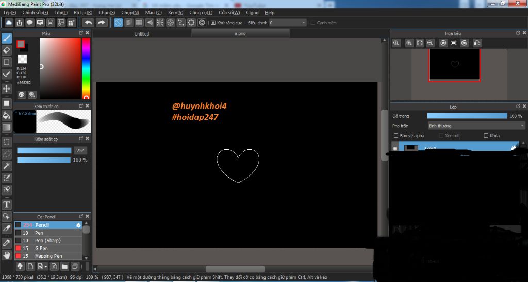Open the palette icon under color box

pos(22,95)
